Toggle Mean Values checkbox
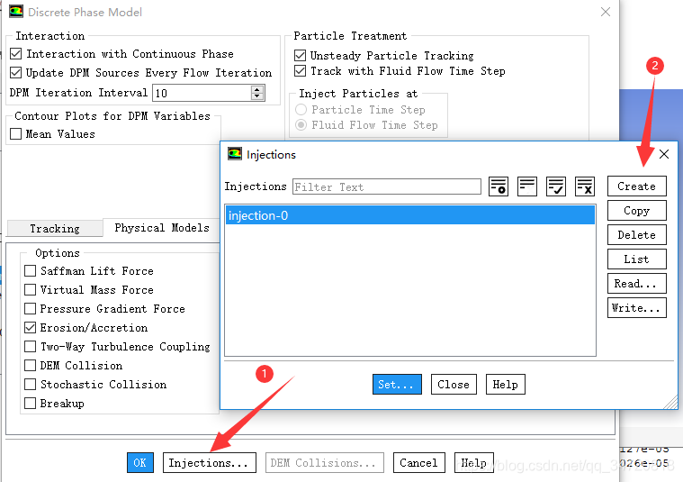683x482 pixels. click(15, 134)
